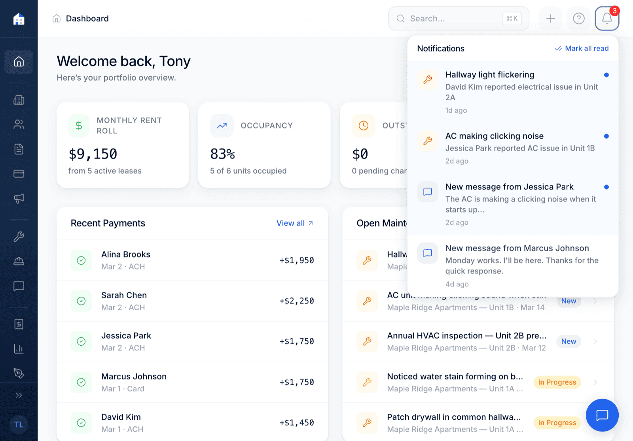This screenshot has width=633, height=441.
Task: Open the floating chat bubble button
Action: [x=602, y=415]
